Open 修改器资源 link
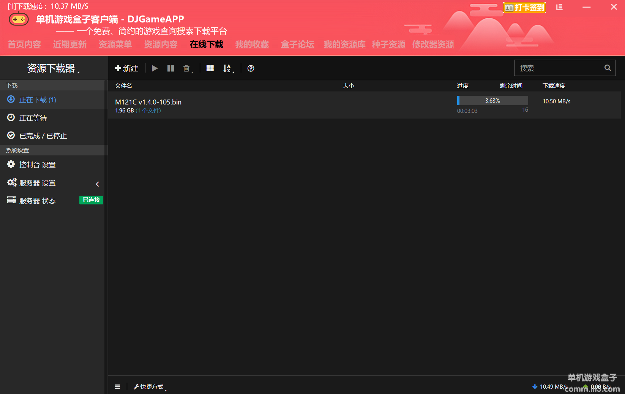625x394 pixels. [x=433, y=44]
